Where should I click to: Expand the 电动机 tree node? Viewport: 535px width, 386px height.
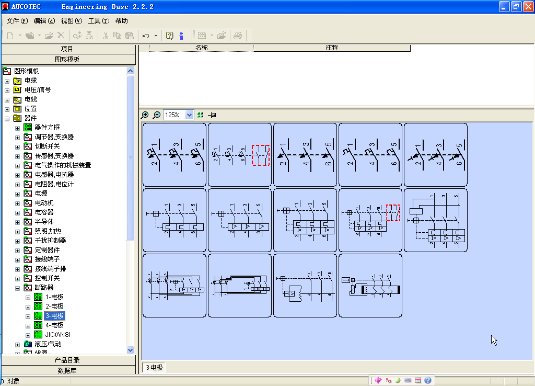(x=17, y=203)
